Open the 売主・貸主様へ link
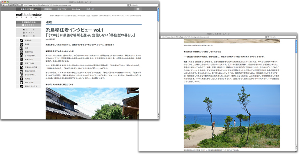The width and height of the screenshot is (299, 155). pos(93,16)
